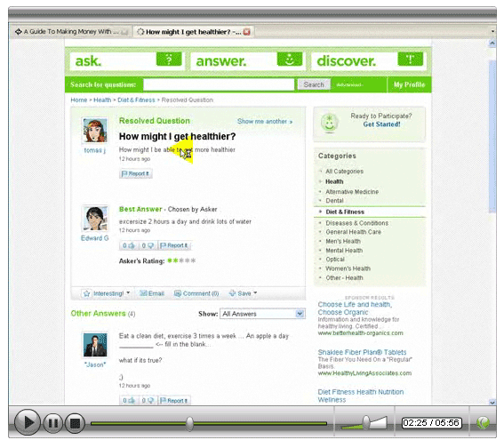Stop the video with the stop button
504x448 pixels.
(75, 423)
